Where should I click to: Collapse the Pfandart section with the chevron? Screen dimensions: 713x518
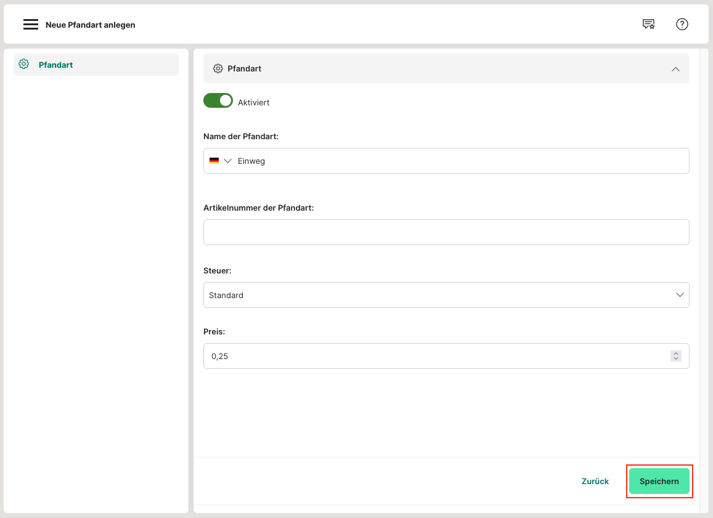coord(675,69)
